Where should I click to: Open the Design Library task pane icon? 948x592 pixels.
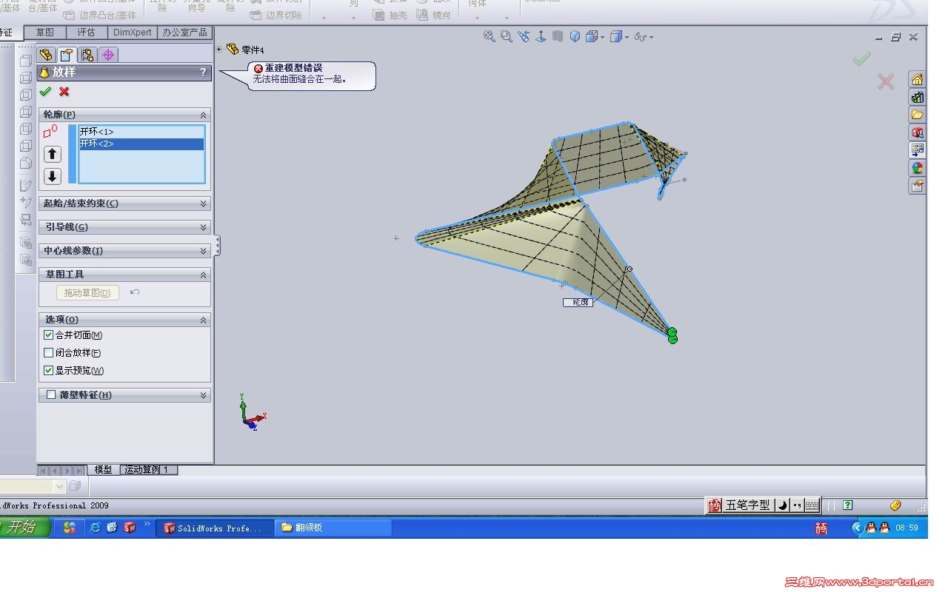pos(918,98)
